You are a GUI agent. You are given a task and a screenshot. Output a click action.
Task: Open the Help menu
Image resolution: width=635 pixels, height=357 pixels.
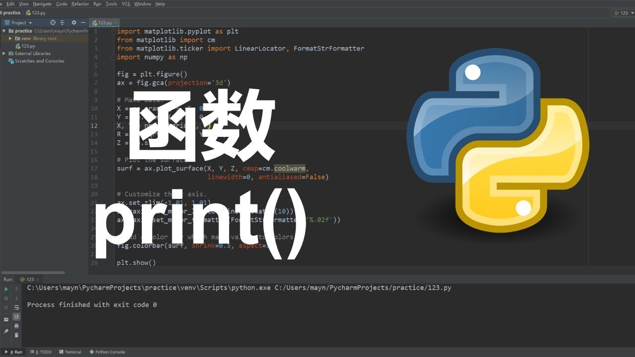(160, 3)
